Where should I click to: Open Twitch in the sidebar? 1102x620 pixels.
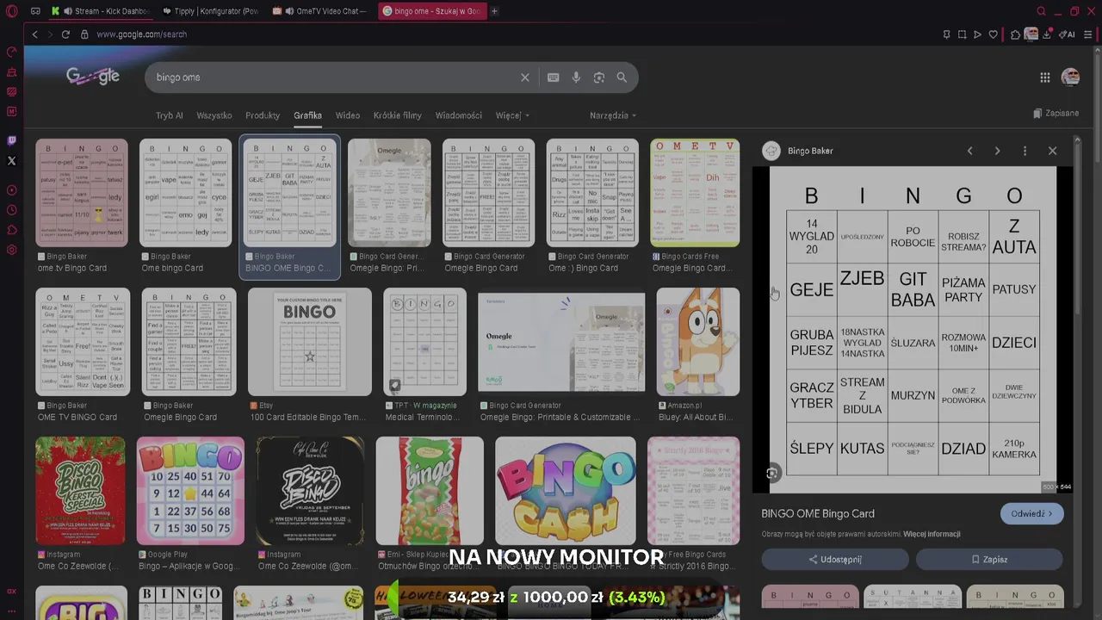(12, 140)
